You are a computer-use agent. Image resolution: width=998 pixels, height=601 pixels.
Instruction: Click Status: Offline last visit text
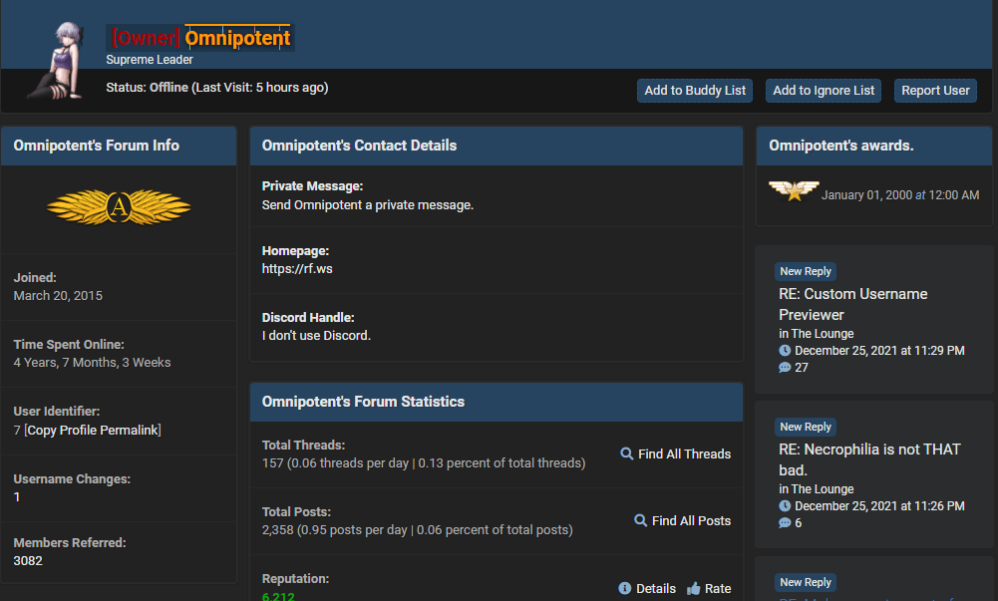point(217,87)
